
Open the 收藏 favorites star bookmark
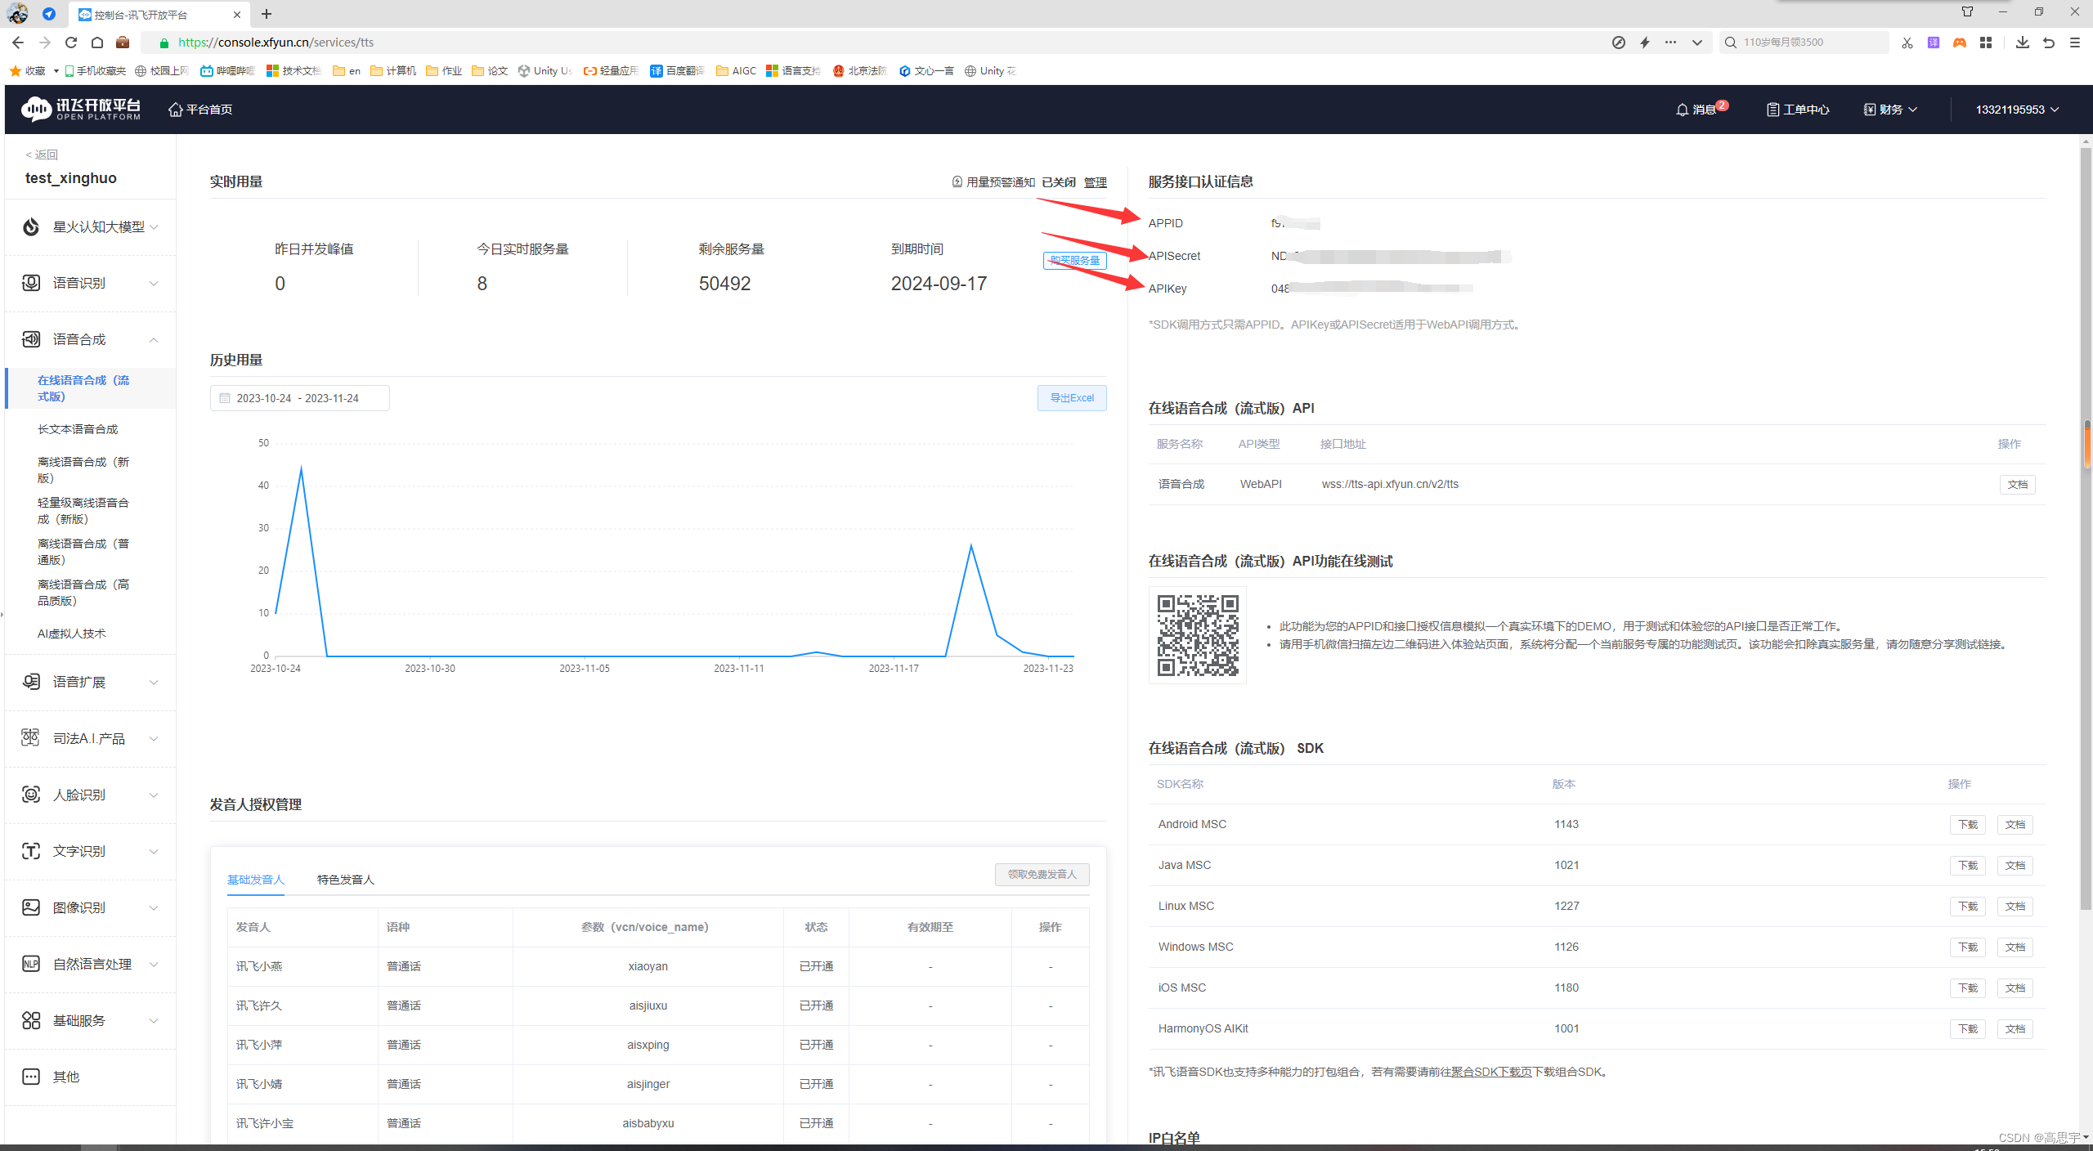(x=29, y=71)
